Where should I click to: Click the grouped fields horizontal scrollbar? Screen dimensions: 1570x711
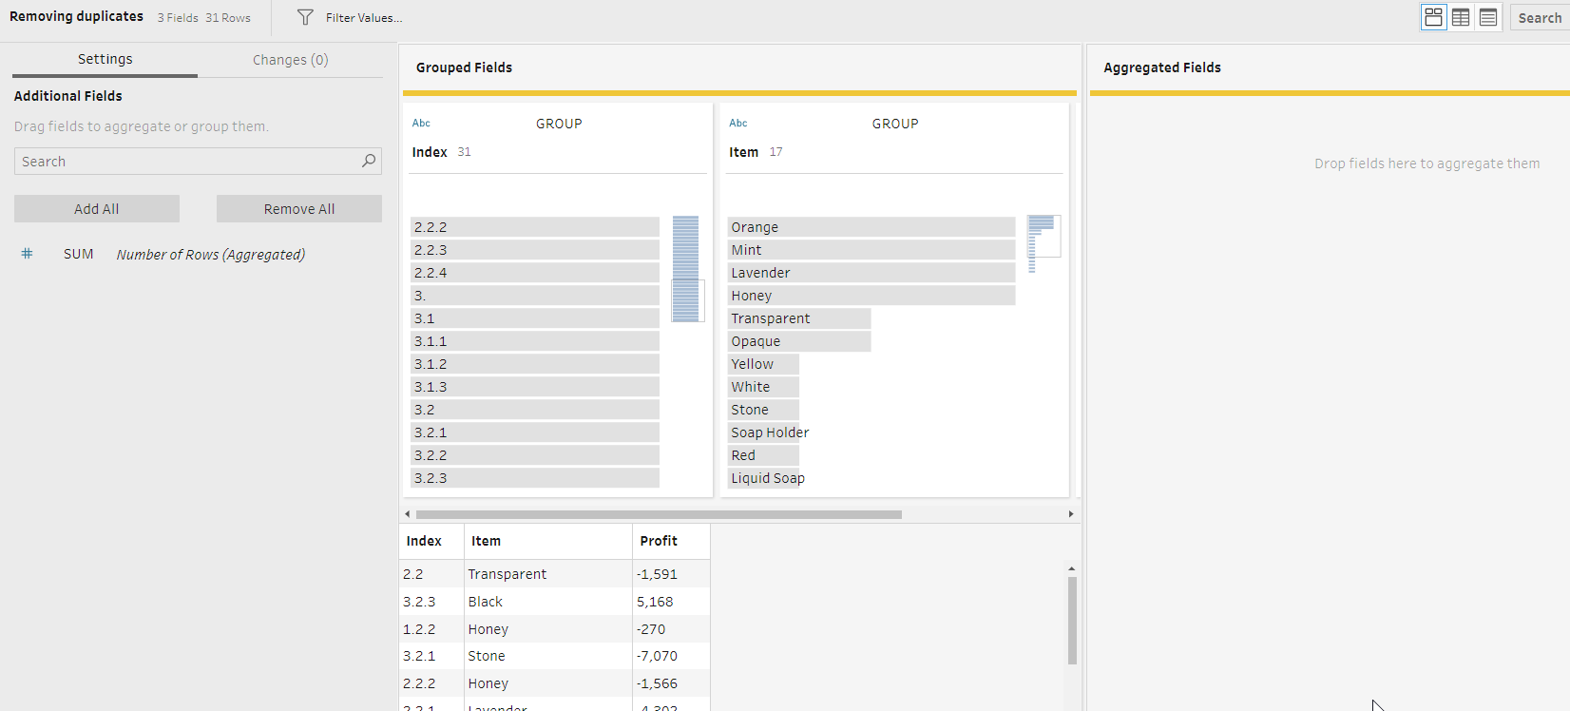(659, 514)
